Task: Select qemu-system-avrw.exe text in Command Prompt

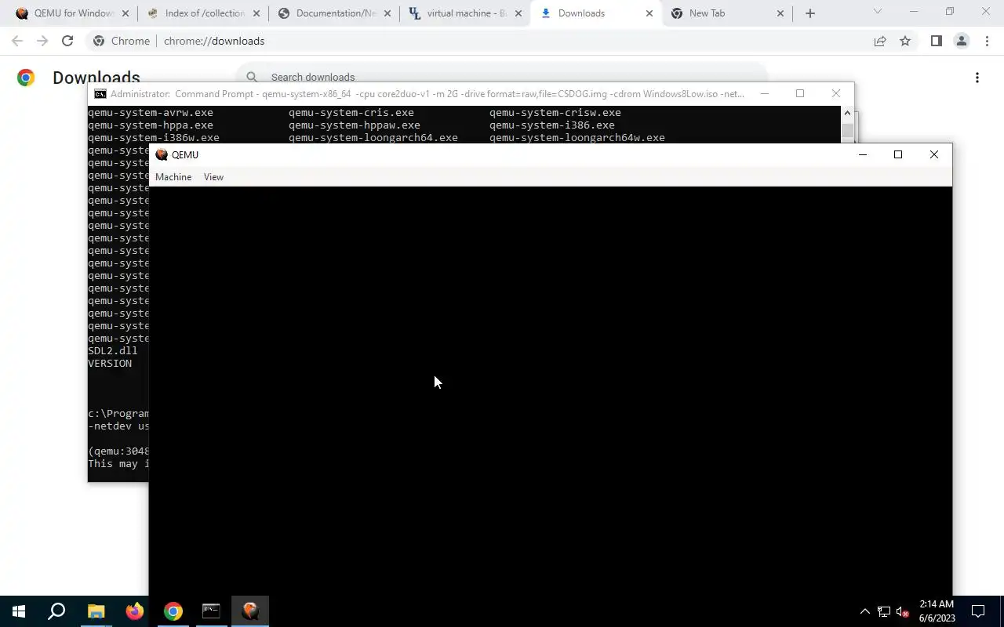Action: [151, 113]
